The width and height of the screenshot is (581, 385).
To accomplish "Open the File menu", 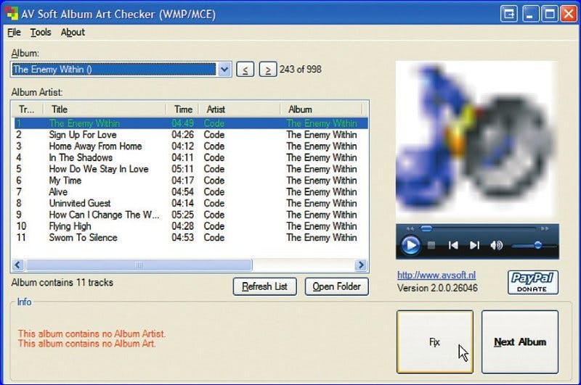I will click(x=14, y=33).
